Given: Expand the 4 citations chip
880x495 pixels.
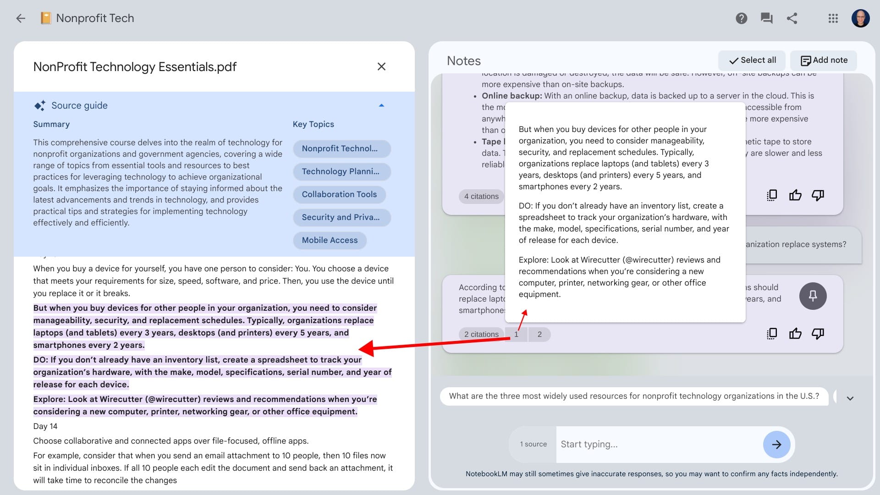Looking at the screenshot, I should [481, 196].
